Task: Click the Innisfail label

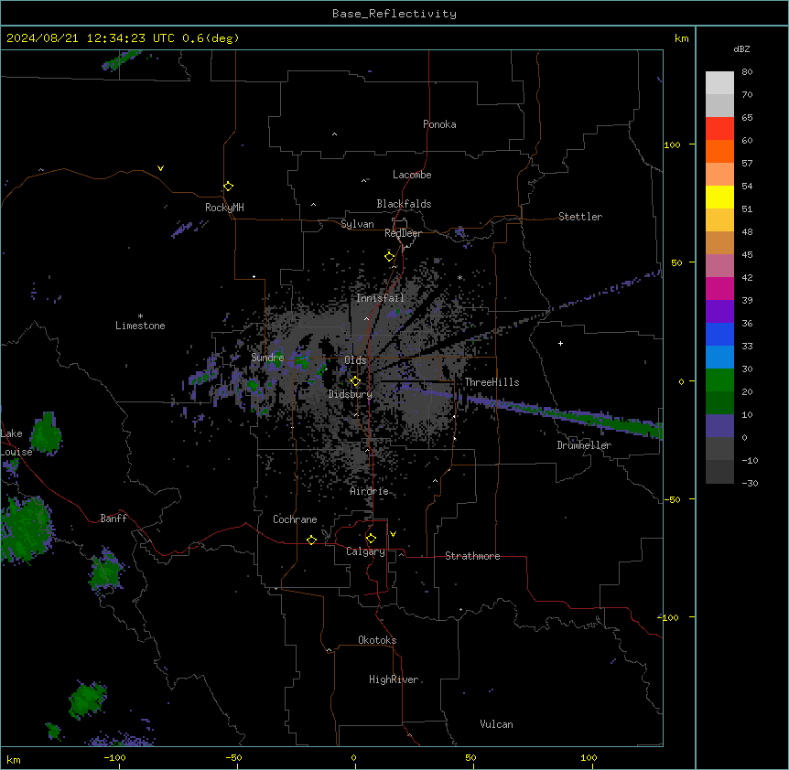Action: click(380, 298)
